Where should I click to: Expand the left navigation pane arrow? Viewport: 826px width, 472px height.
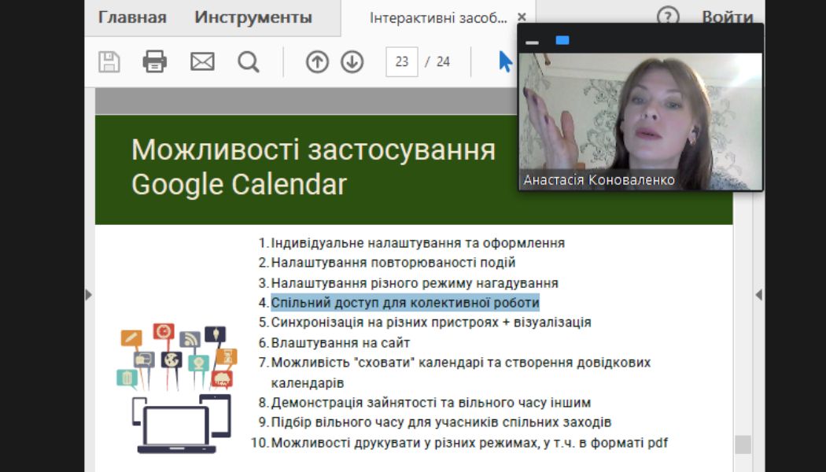click(x=88, y=294)
